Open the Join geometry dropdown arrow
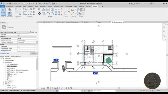 tap(29, 14)
